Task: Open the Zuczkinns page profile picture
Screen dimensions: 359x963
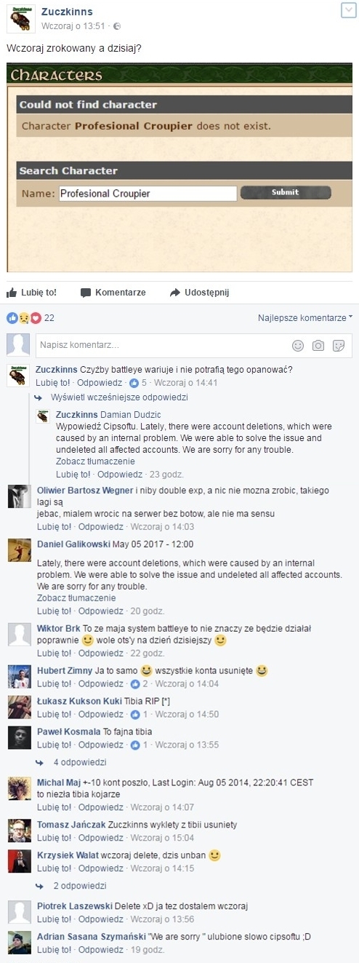Action: 20,18
